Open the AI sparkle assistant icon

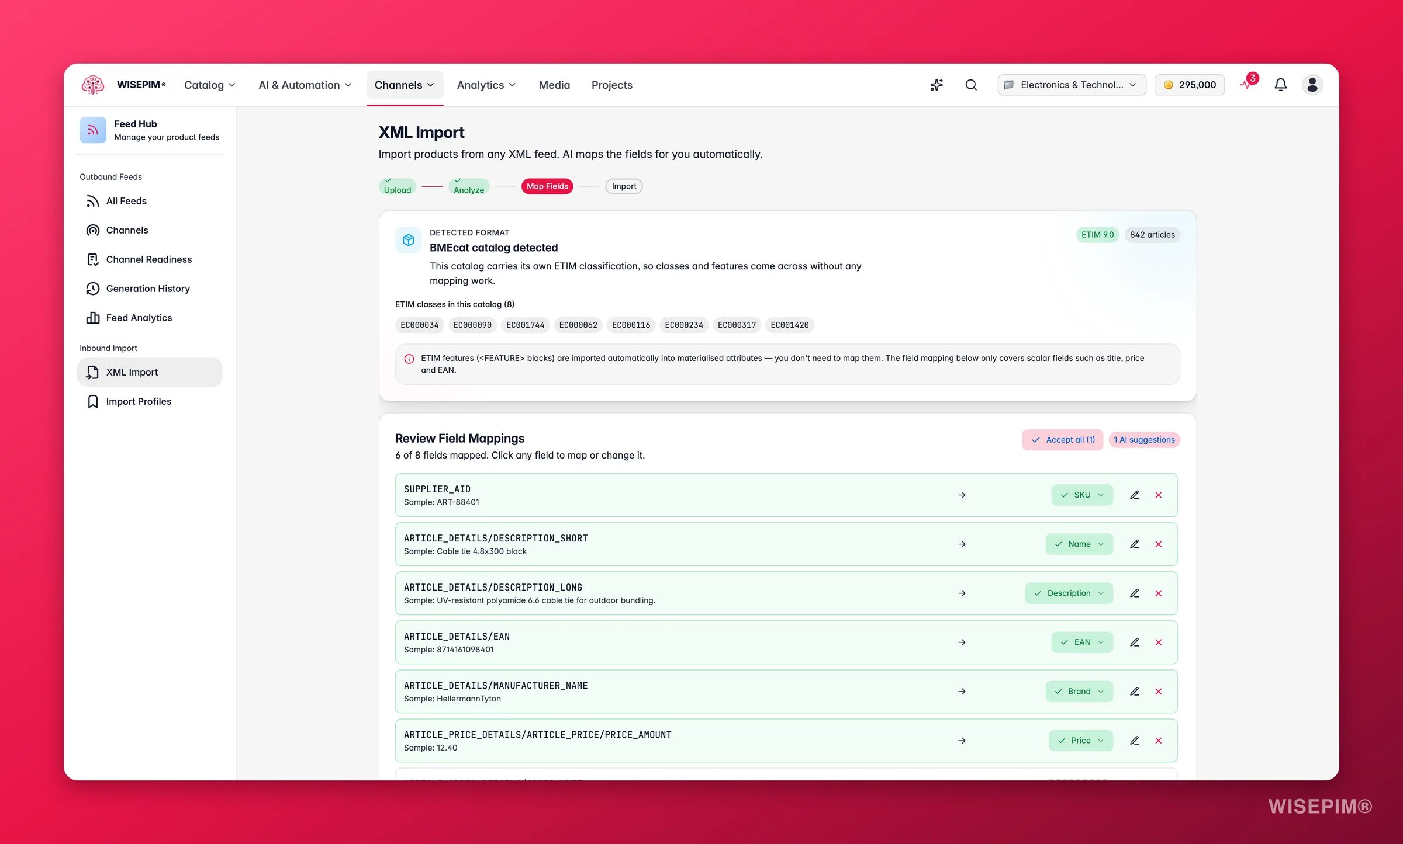click(x=937, y=85)
